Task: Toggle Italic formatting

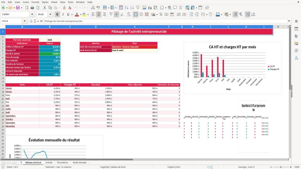Action: click(x=63, y=15)
